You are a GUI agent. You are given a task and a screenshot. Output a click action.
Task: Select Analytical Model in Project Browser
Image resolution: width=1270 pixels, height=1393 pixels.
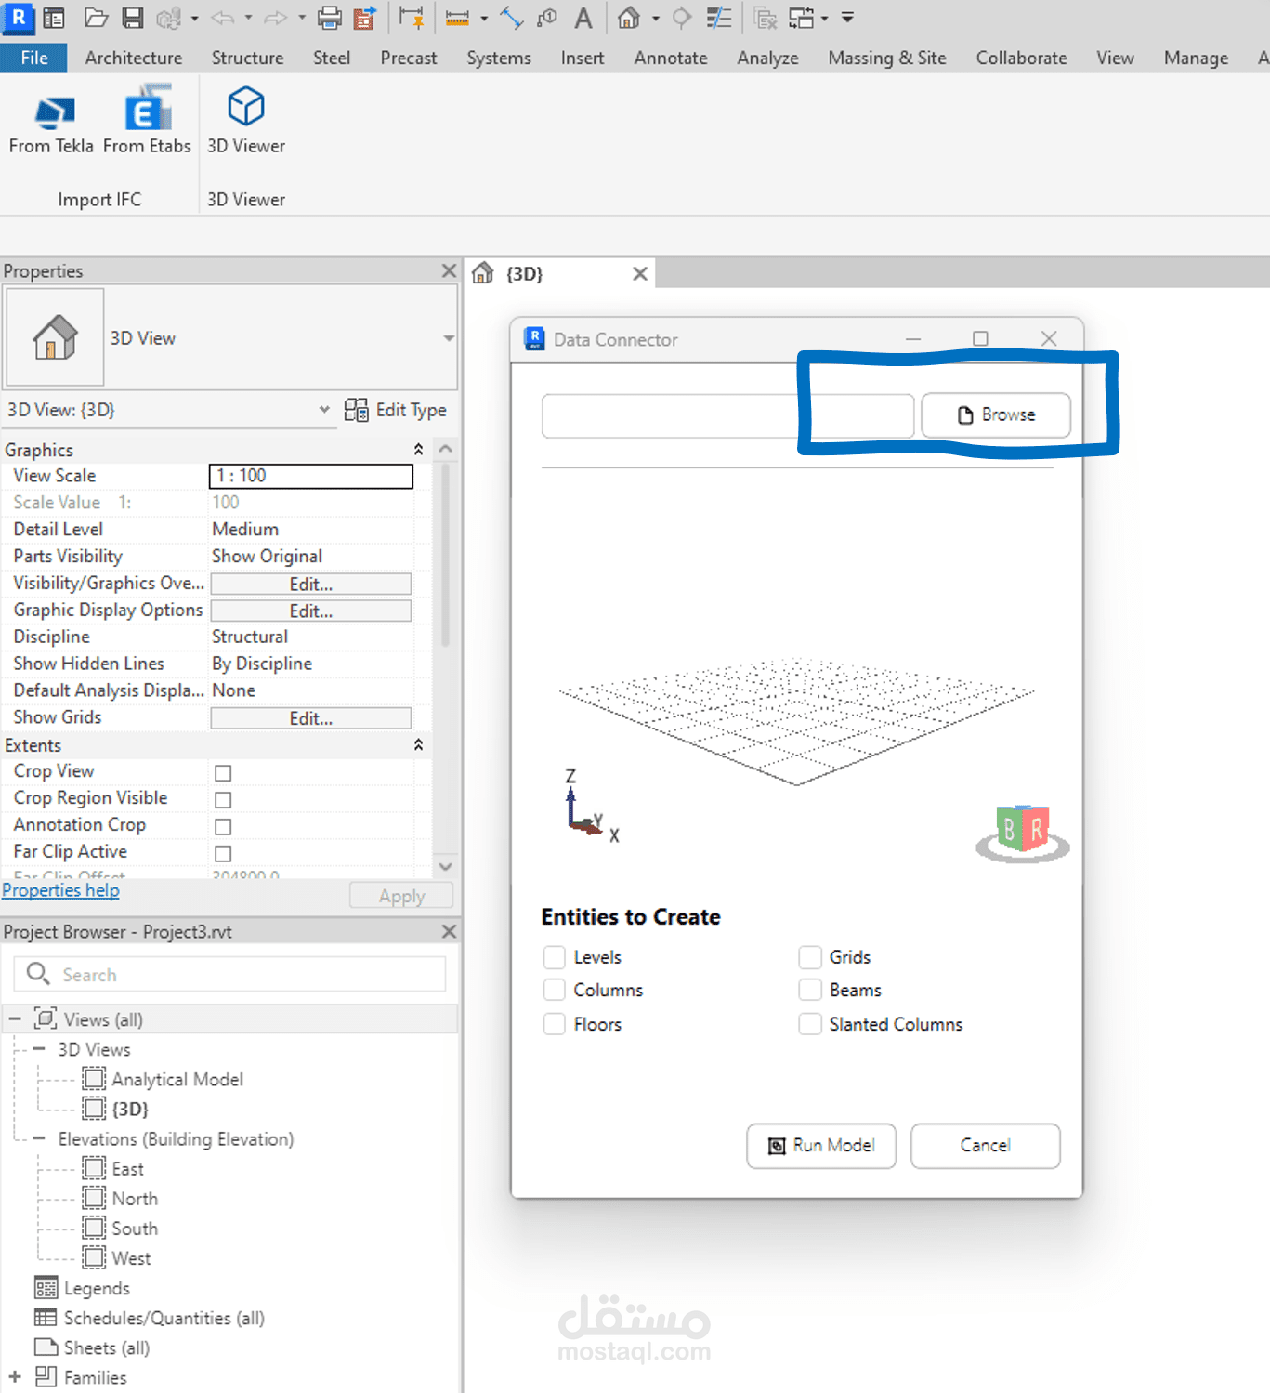pos(177,1079)
